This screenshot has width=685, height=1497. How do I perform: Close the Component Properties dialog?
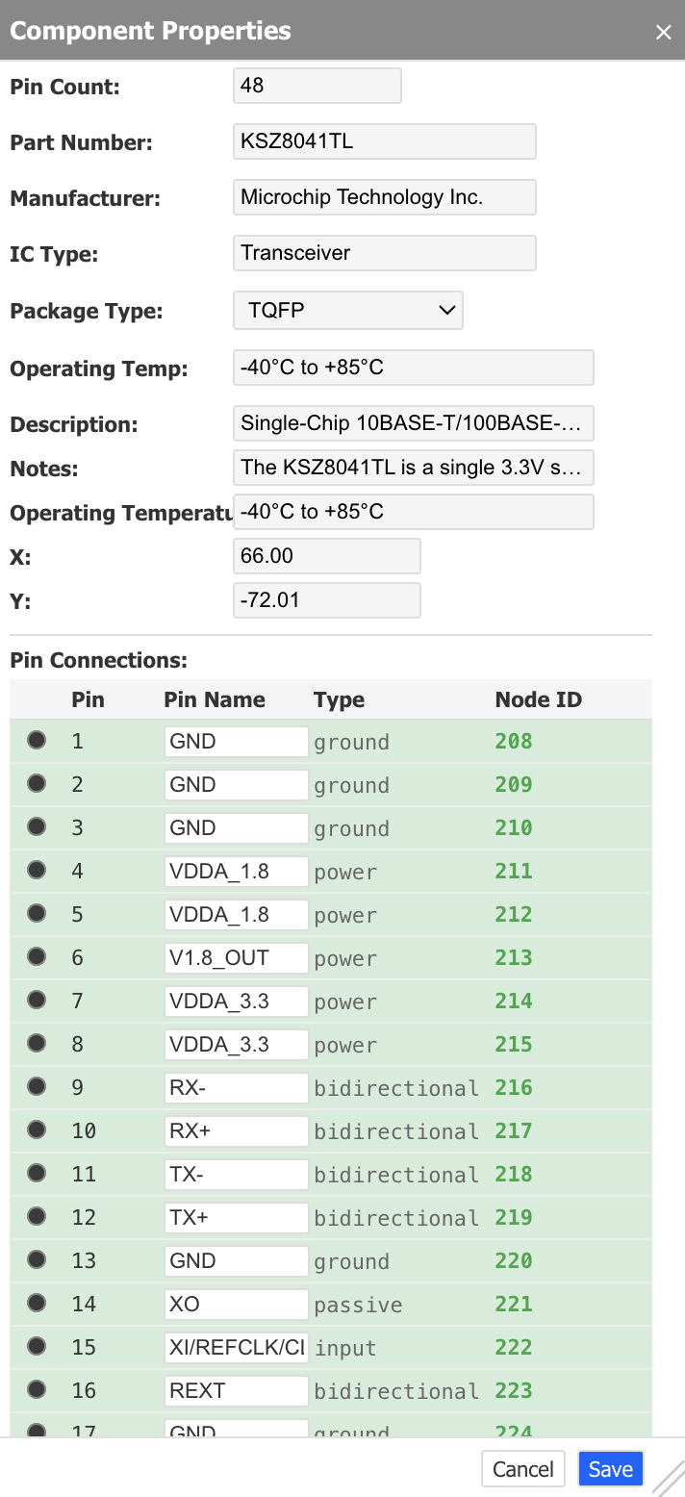[x=663, y=31]
